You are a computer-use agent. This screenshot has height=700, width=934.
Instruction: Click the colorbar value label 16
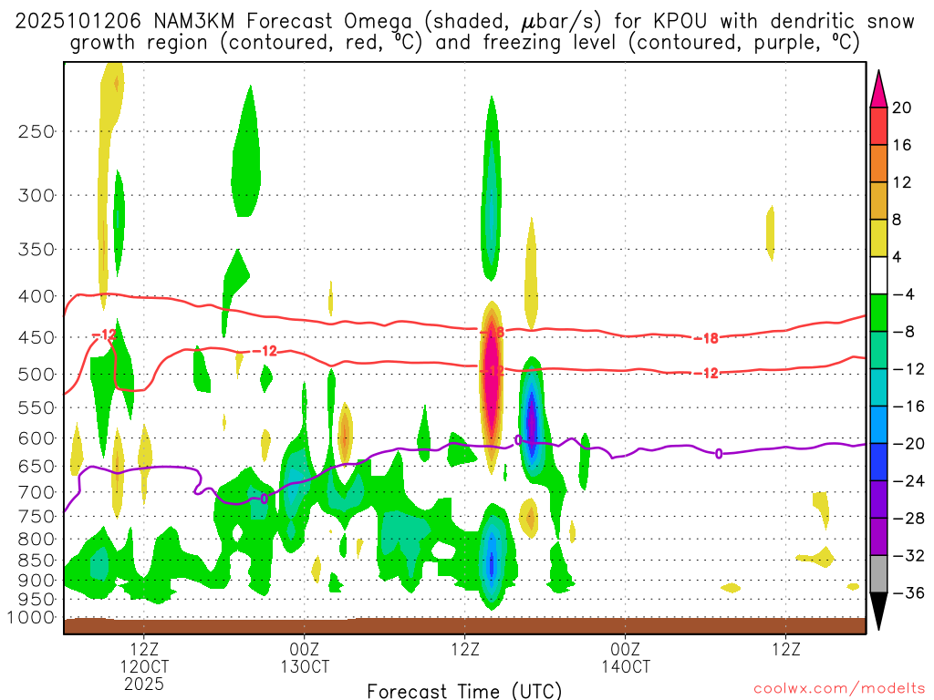(x=902, y=145)
